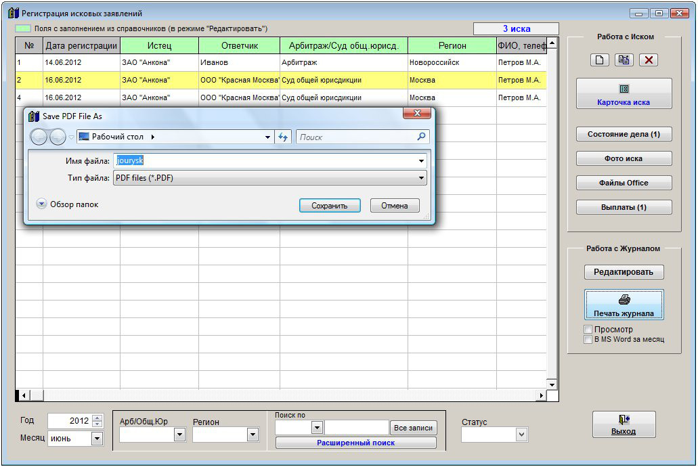Select the Петров М.А. cell in row 4

click(521, 97)
